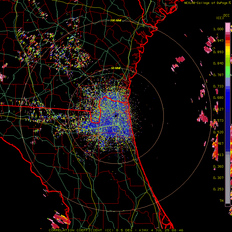The width and height of the screenshot is (232, 232).
Task: Click the black radar site marker dot
Action: (116, 116)
